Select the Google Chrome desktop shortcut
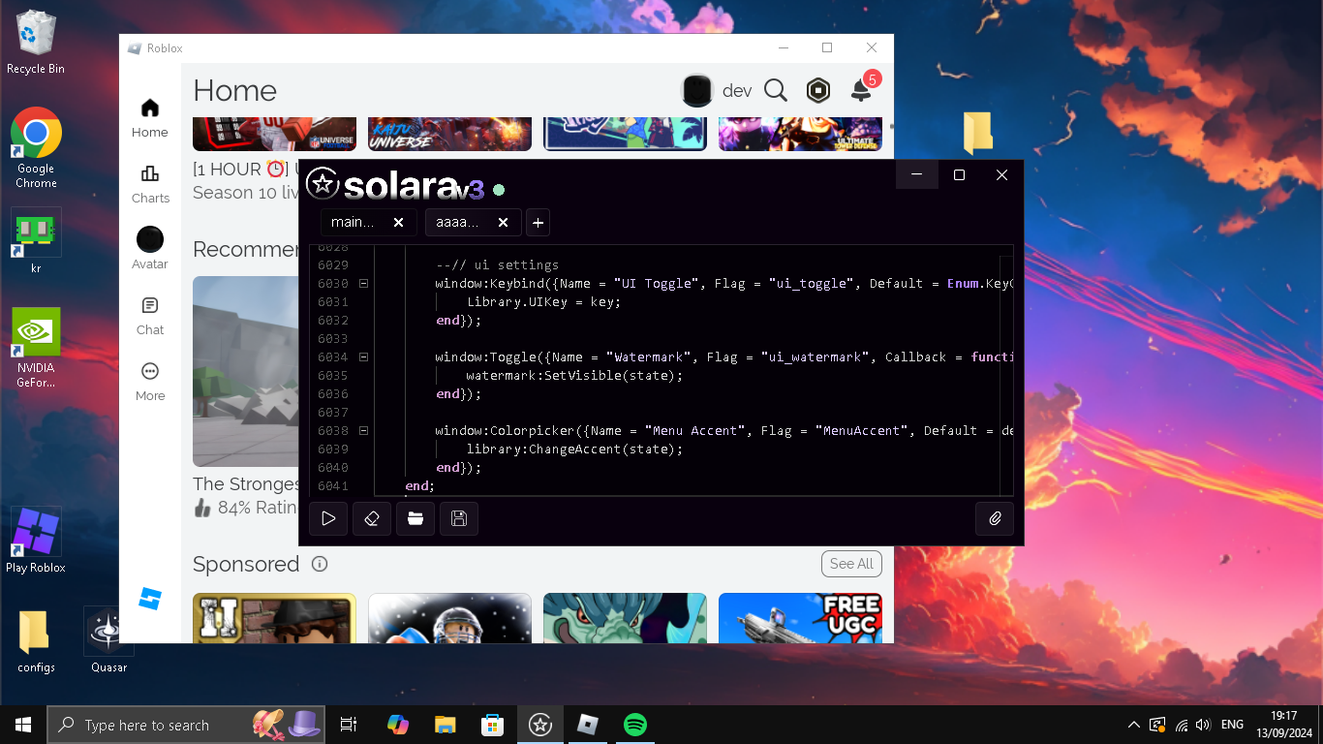 click(36, 147)
